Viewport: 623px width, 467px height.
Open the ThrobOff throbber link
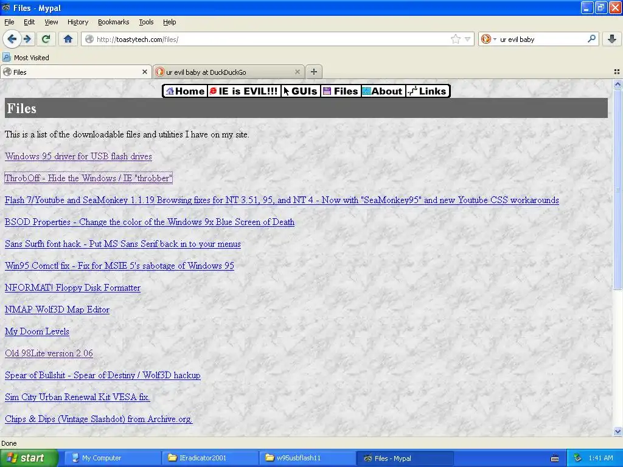click(88, 178)
